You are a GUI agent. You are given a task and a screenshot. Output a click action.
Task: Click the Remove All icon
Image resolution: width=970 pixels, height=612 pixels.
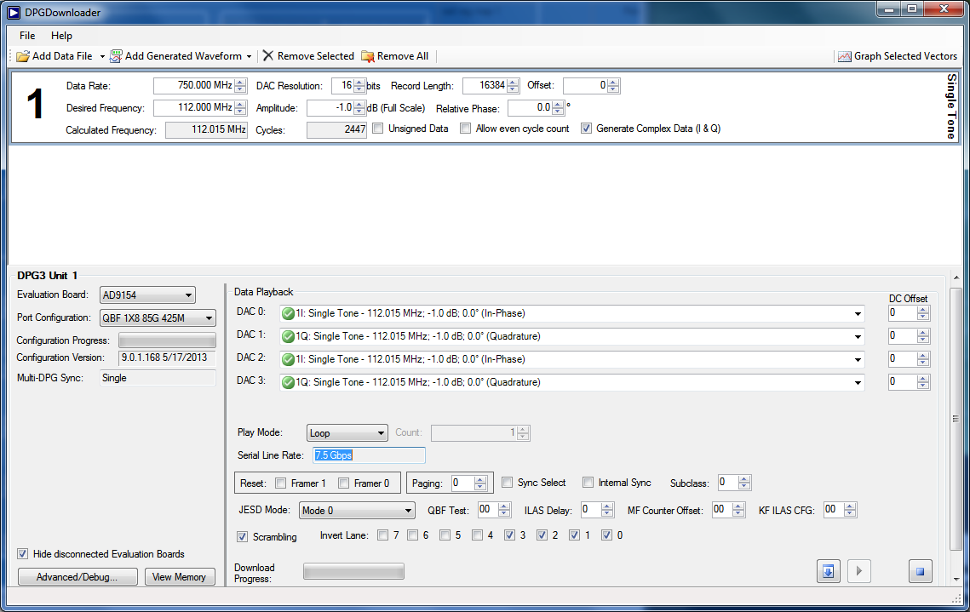(368, 56)
